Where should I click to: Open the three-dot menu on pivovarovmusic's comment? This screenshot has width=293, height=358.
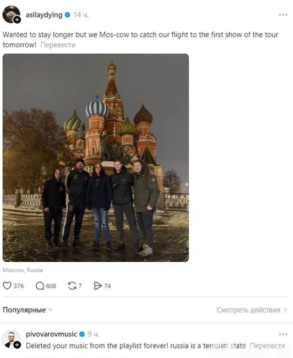click(283, 334)
